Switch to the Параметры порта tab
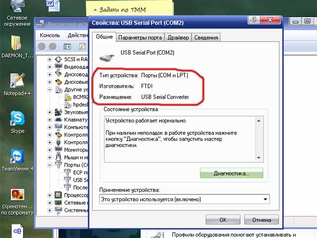 click(x=140, y=38)
